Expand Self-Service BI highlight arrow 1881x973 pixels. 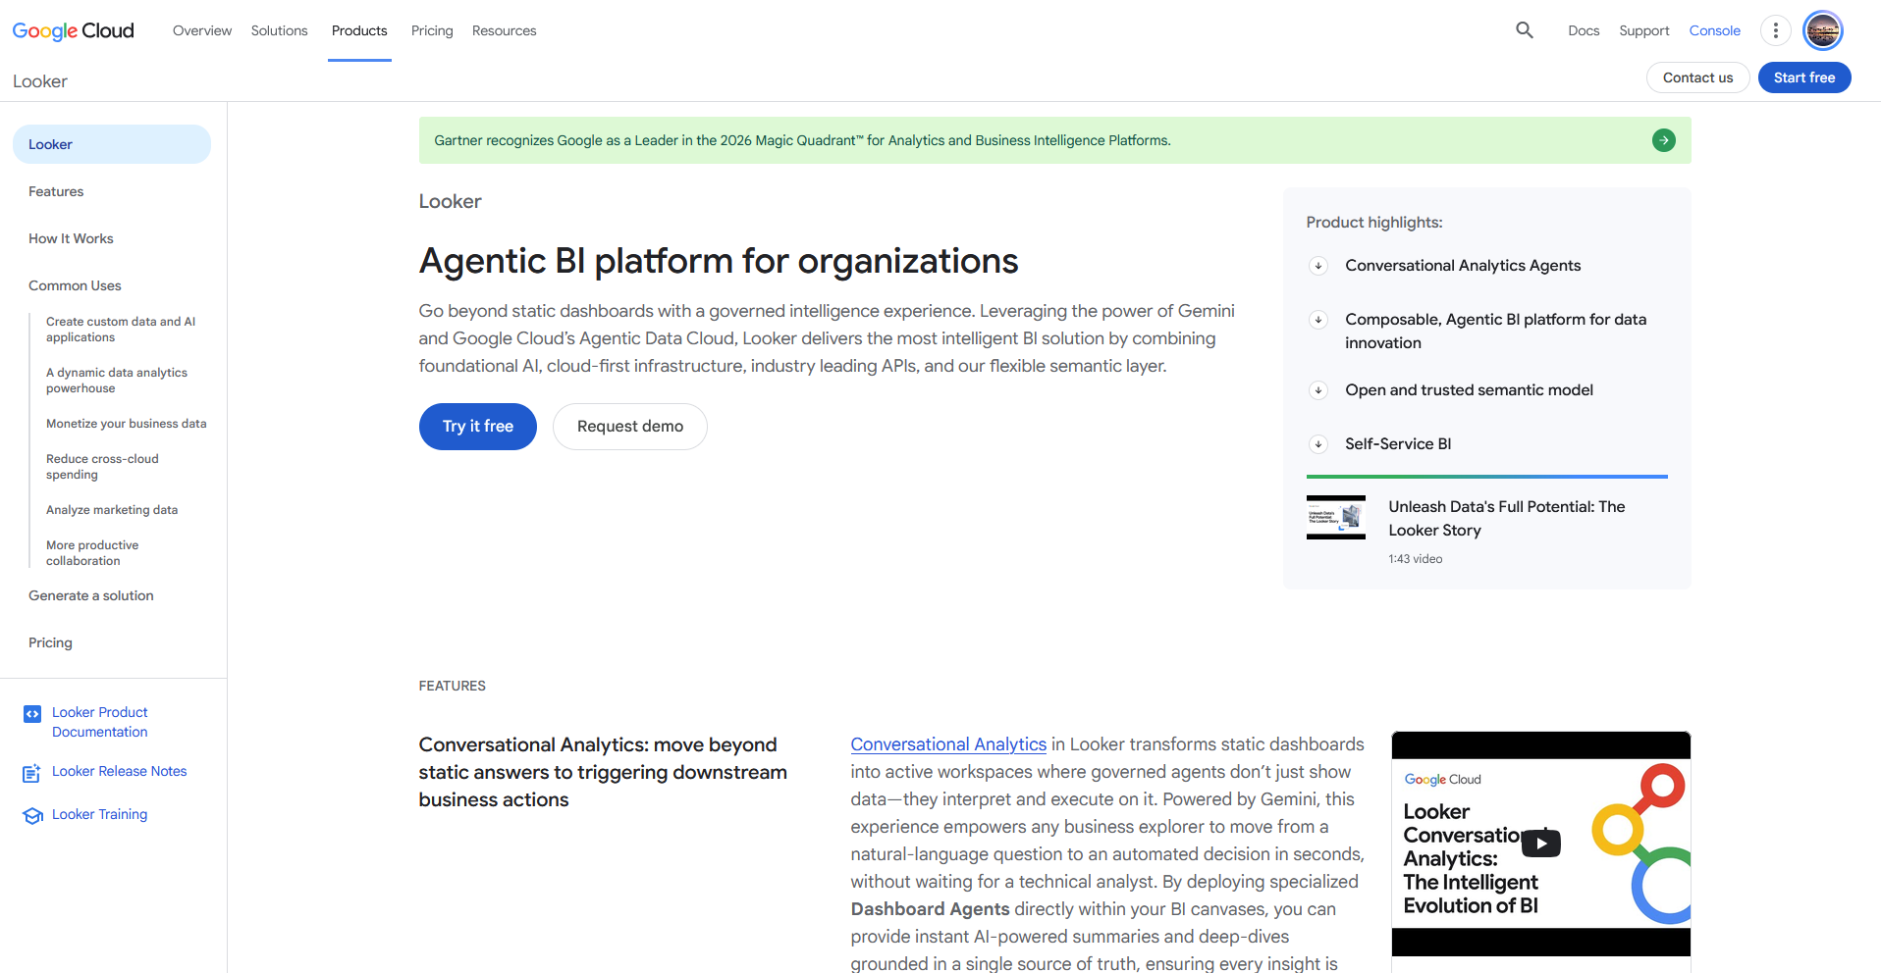[1318, 444]
